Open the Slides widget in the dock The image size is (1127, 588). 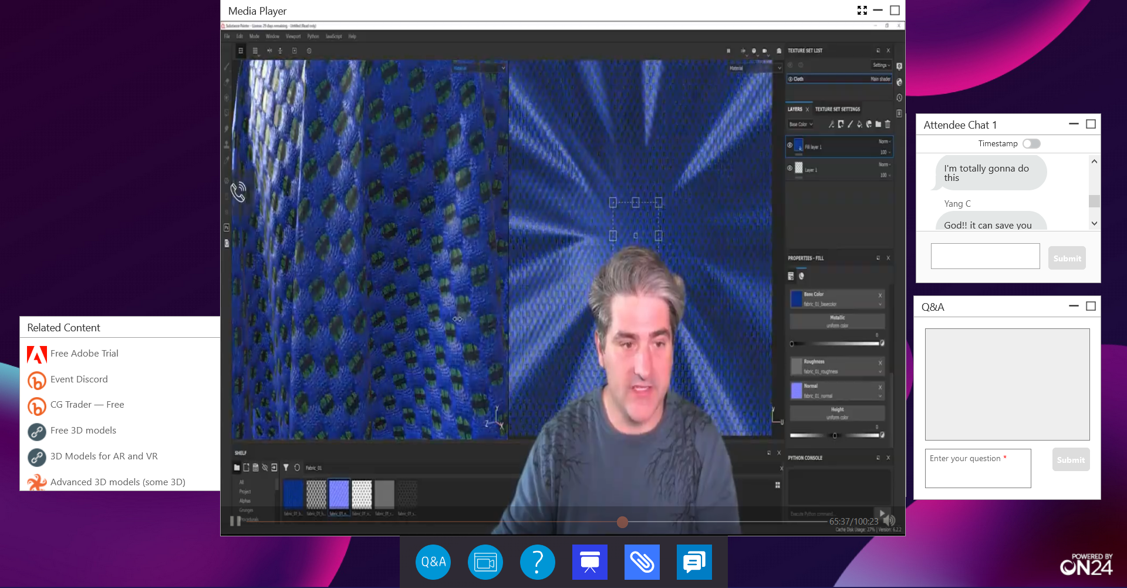[x=590, y=562]
